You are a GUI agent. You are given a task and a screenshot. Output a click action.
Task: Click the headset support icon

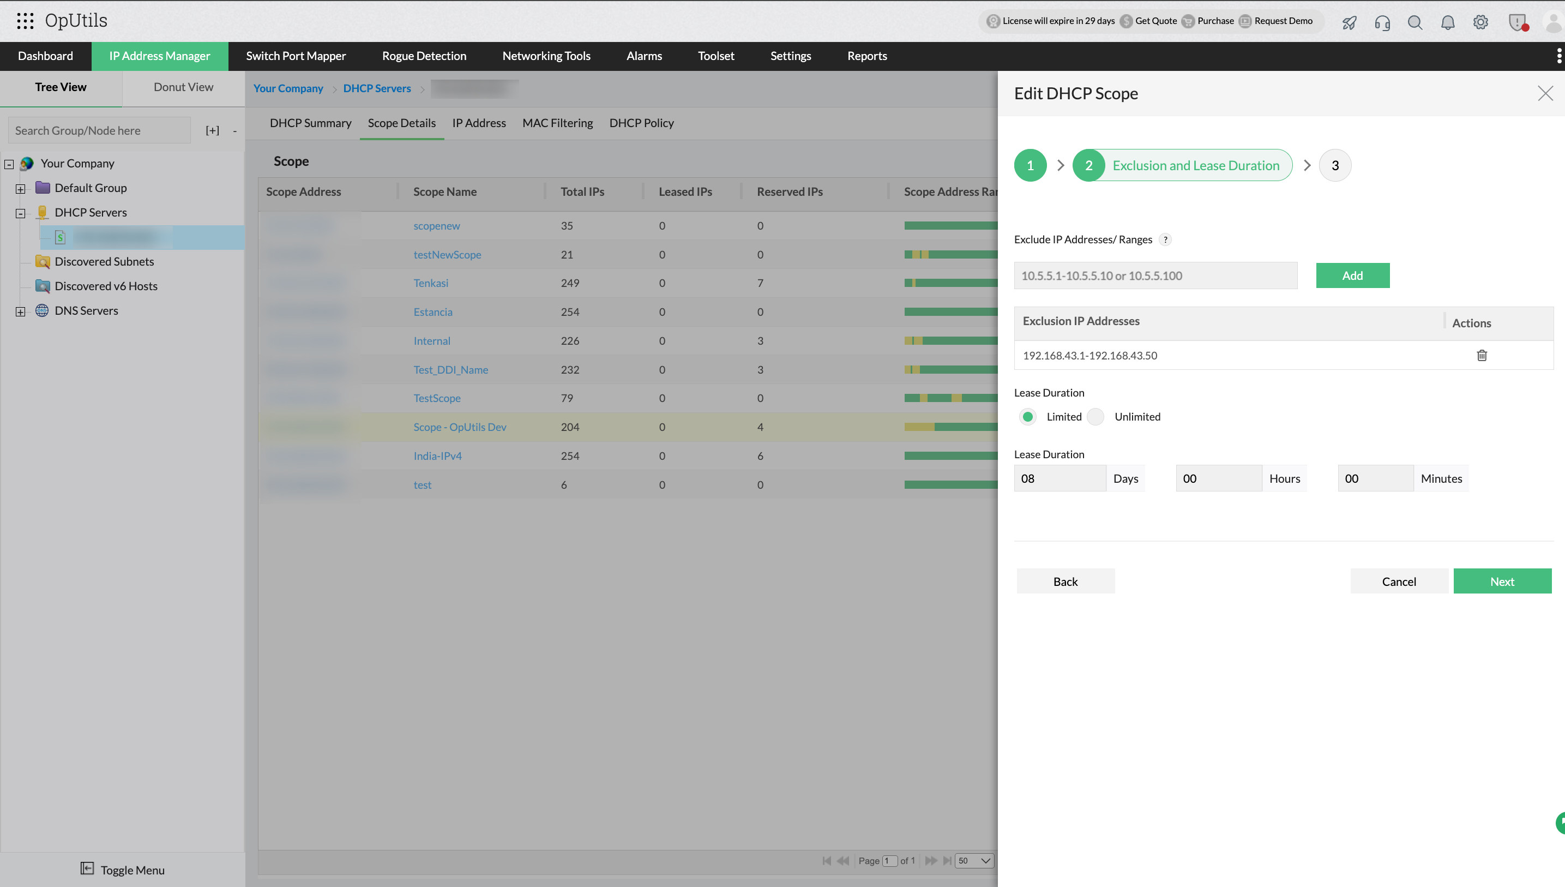1382,22
